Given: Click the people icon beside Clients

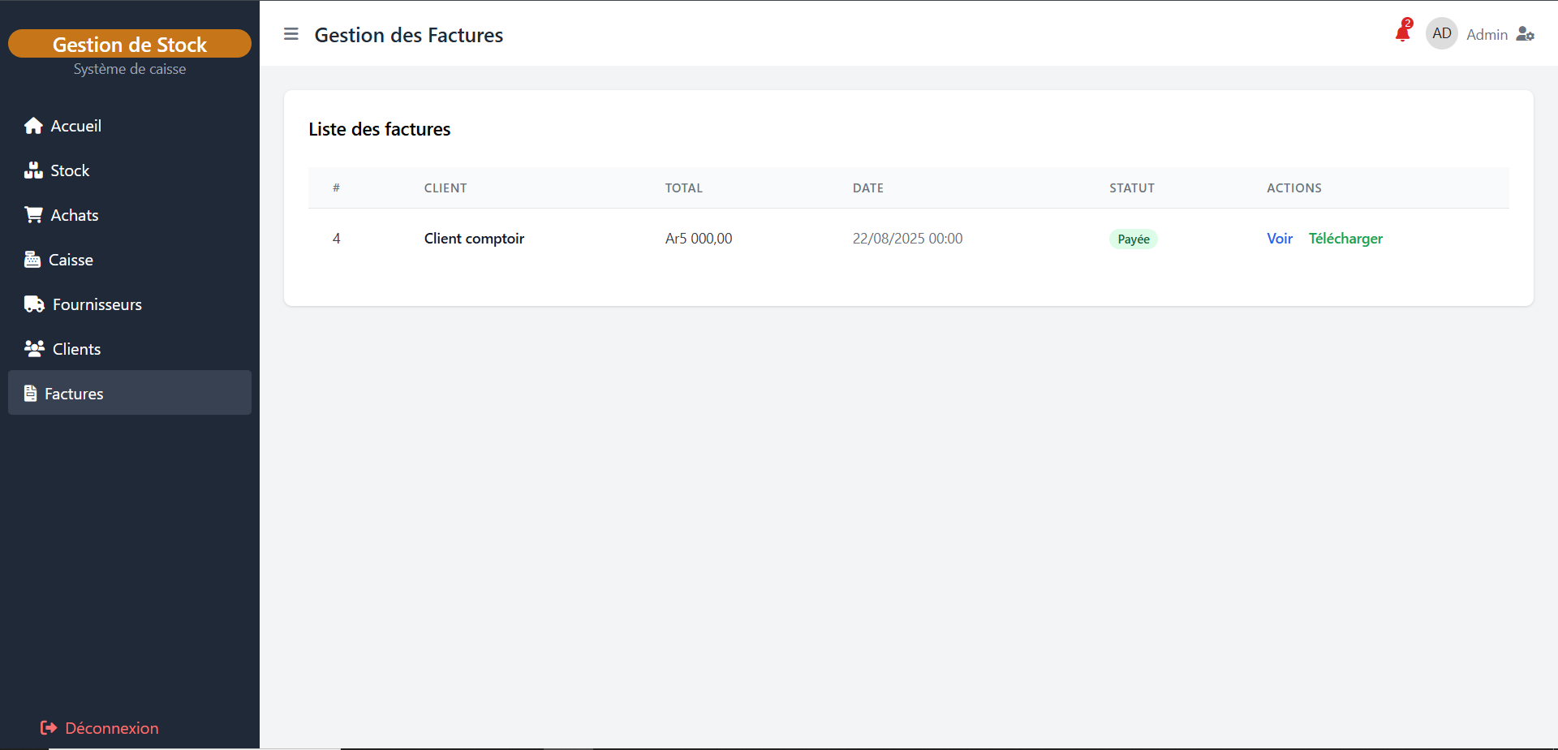Looking at the screenshot, I should tap(34, 349).
